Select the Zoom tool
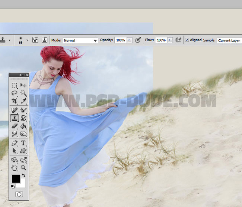Viewport: 242px width, 207px height. point(23,168)
